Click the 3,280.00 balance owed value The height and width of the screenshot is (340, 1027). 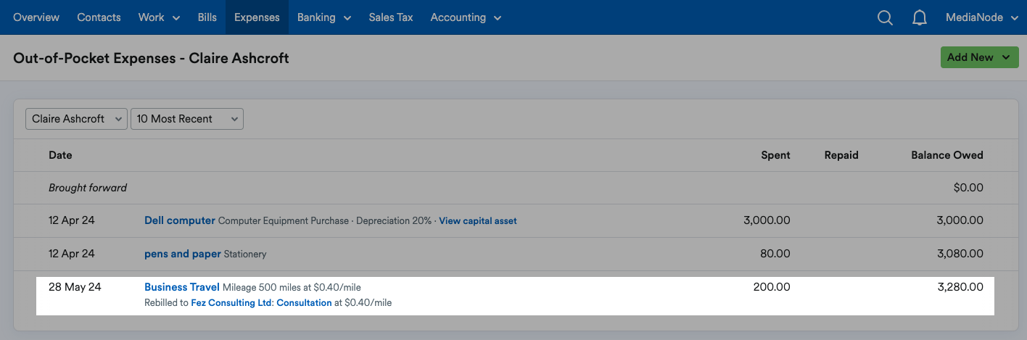point(960,287)
